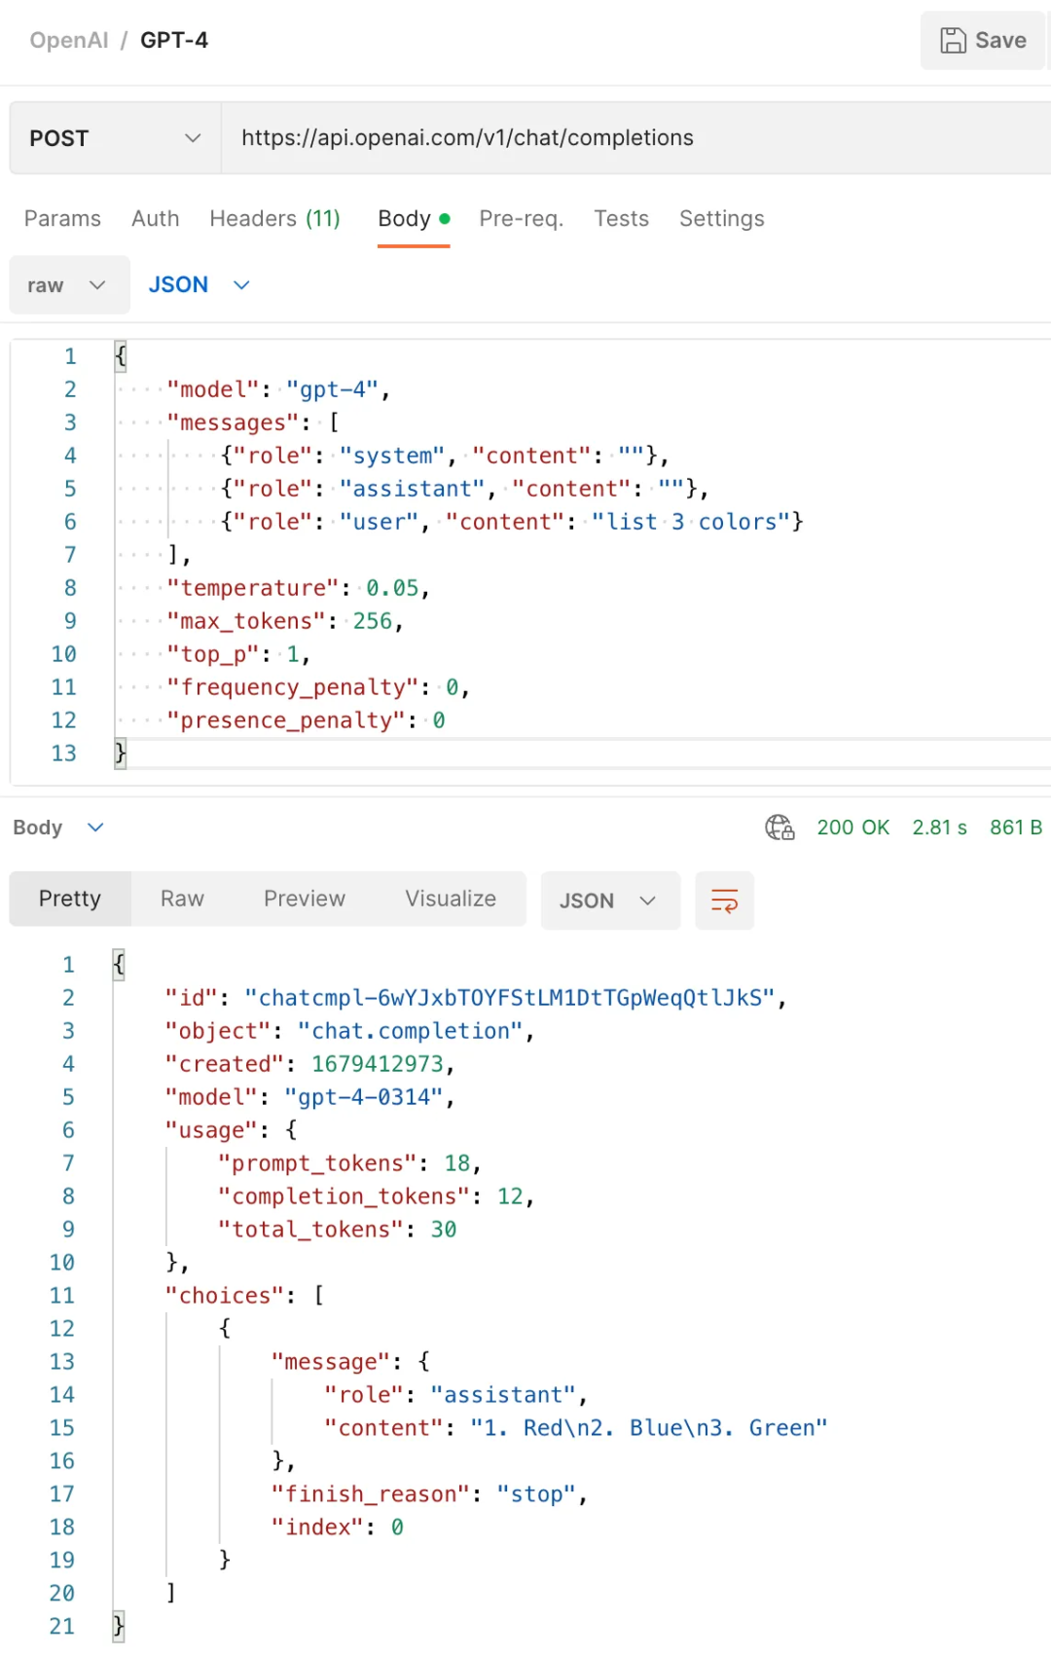The width and height of the screenshot is (1051, 1656).
Task: Expand the response Body dropdown
Action: point(58,828)
